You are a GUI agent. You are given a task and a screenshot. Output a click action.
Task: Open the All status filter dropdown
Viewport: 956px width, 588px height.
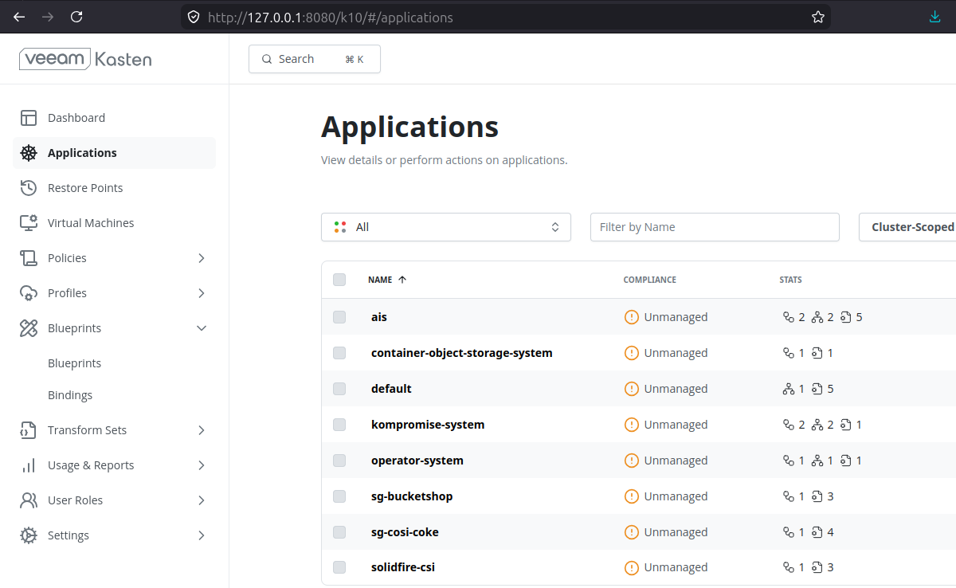click(446, 227)
